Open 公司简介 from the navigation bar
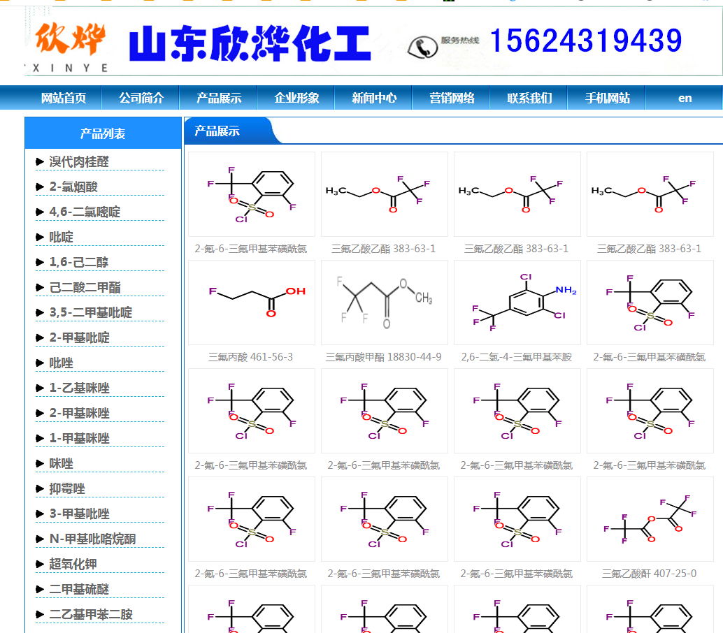Screen dimensions: 723x633 (141, 99)
